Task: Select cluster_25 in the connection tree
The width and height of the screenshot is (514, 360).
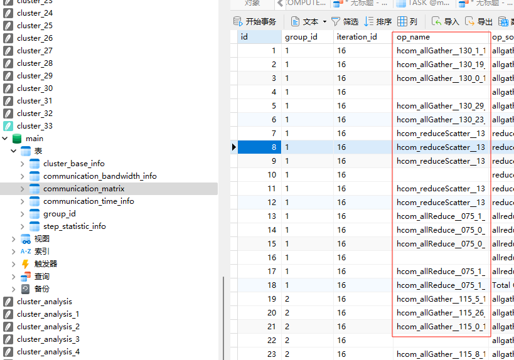Action: [x=35, y=26]
